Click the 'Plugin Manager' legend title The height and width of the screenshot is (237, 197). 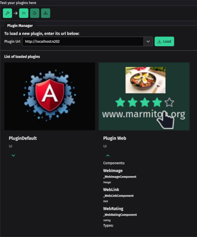pos(20,26)
